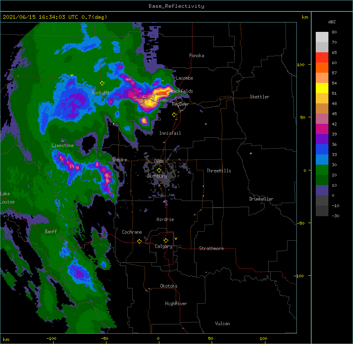Viewport: 353px width, 344px height.
Task: Click the white asterisk marker east of Innisfail
Action: point(206,124)
